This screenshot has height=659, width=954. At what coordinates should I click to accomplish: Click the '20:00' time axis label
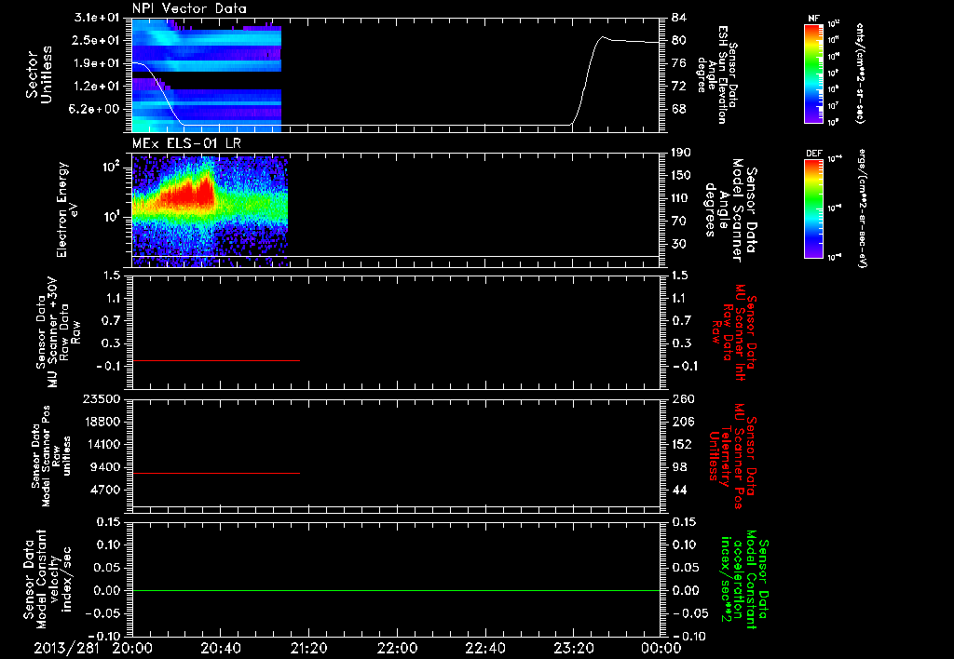(130, 648)
